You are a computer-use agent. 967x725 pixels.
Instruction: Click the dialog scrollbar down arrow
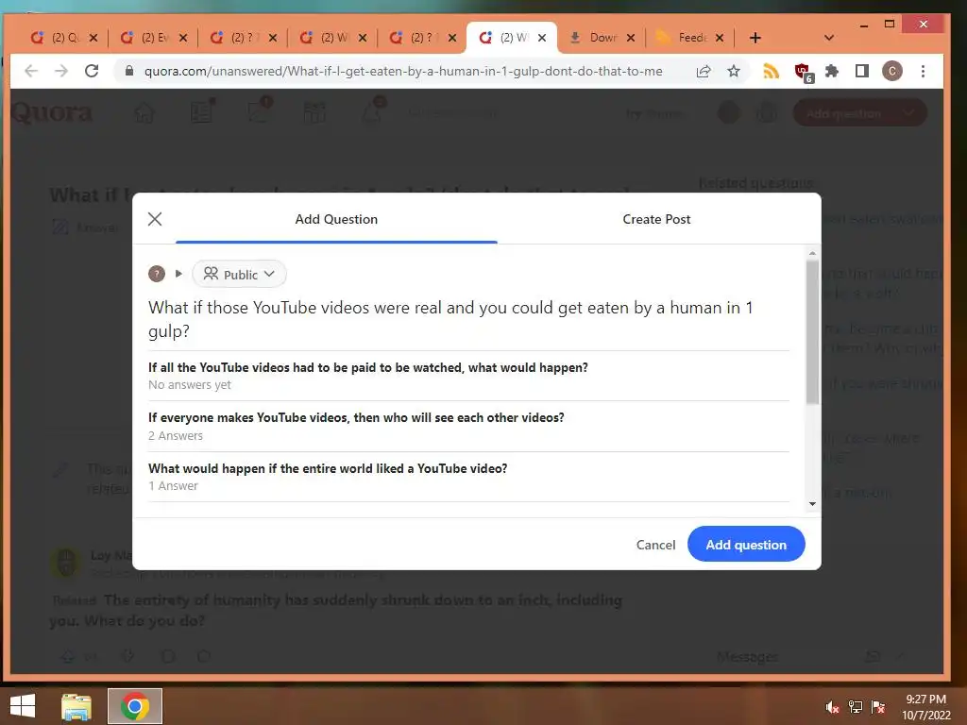click(x=812, y=504)
